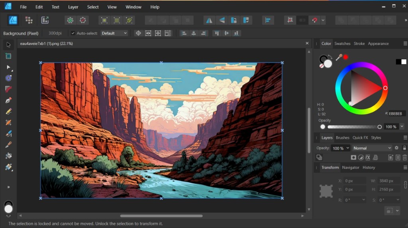Screen dimensions: 408x228
Task: Click Flip Vertical in the toolbar
Action: [x=222, y=20]
